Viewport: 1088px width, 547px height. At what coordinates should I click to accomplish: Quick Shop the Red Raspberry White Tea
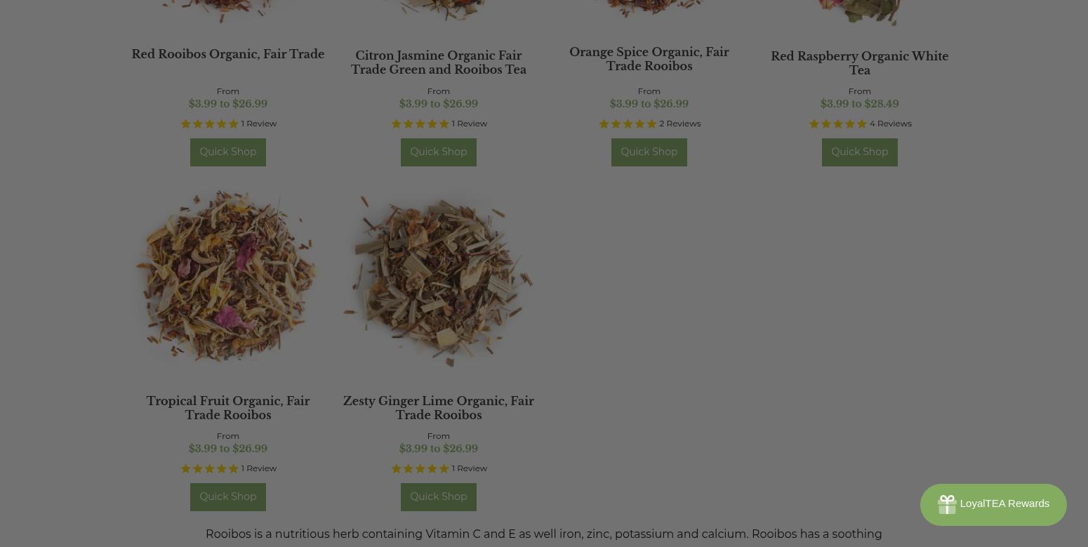click(x=860, y=152)
